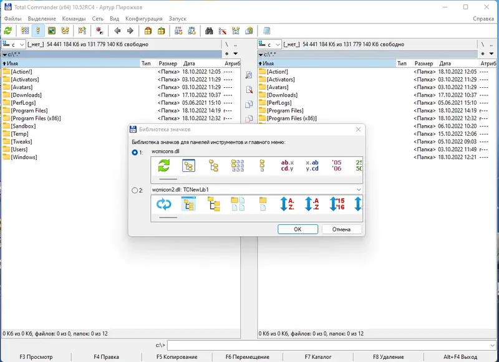Select blue refresh icon in wcmicon2.dll list
The image size is (499, 362).
coord(164,204)
